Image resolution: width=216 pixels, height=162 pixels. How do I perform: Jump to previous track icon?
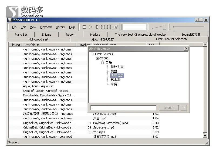[x=103, y=27]
